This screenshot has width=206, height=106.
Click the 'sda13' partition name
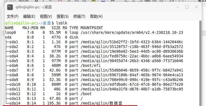[x=15, y=98]
